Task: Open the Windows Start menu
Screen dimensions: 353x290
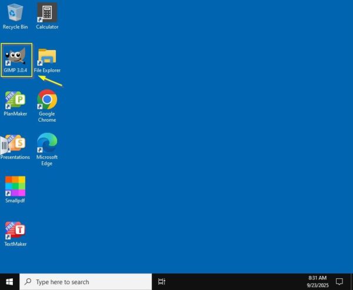Action: pos(9,282)
